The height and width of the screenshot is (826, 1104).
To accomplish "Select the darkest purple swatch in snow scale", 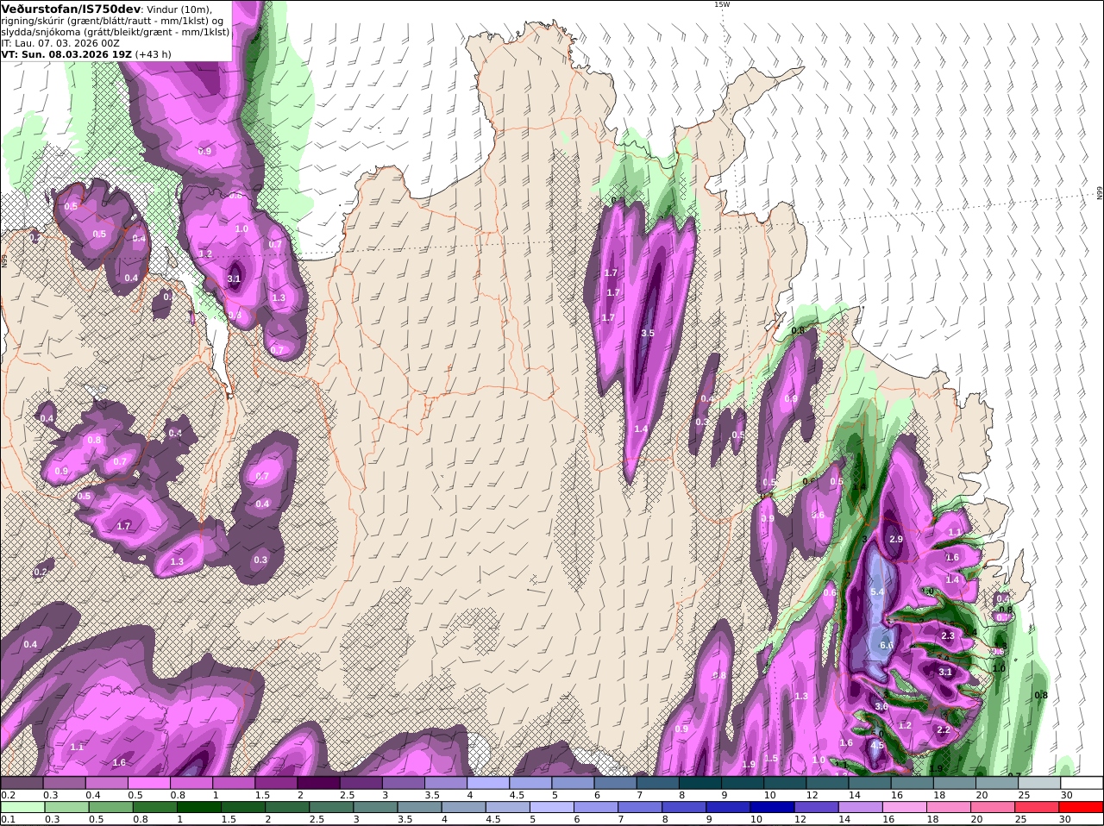I will tap(318, 782).
